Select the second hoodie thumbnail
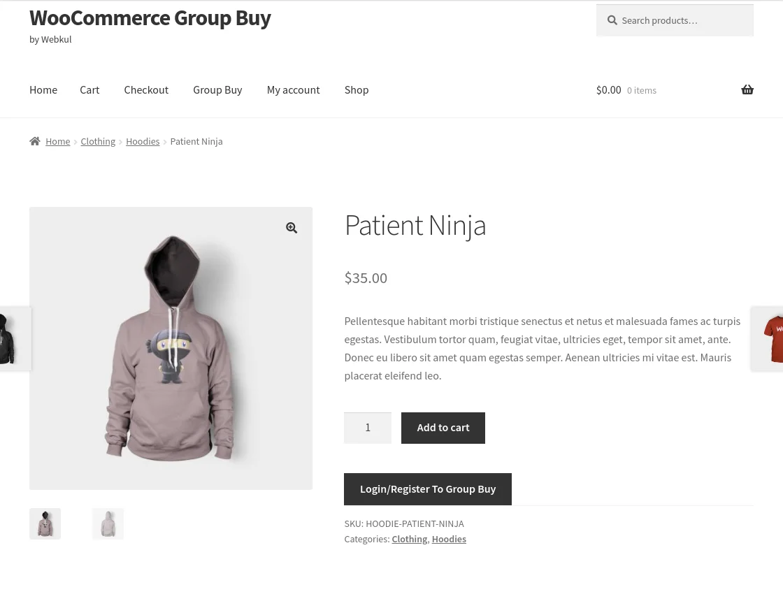The height and width of the screenshot is (615, 783). pyautogui.click(x=108, y=523)
